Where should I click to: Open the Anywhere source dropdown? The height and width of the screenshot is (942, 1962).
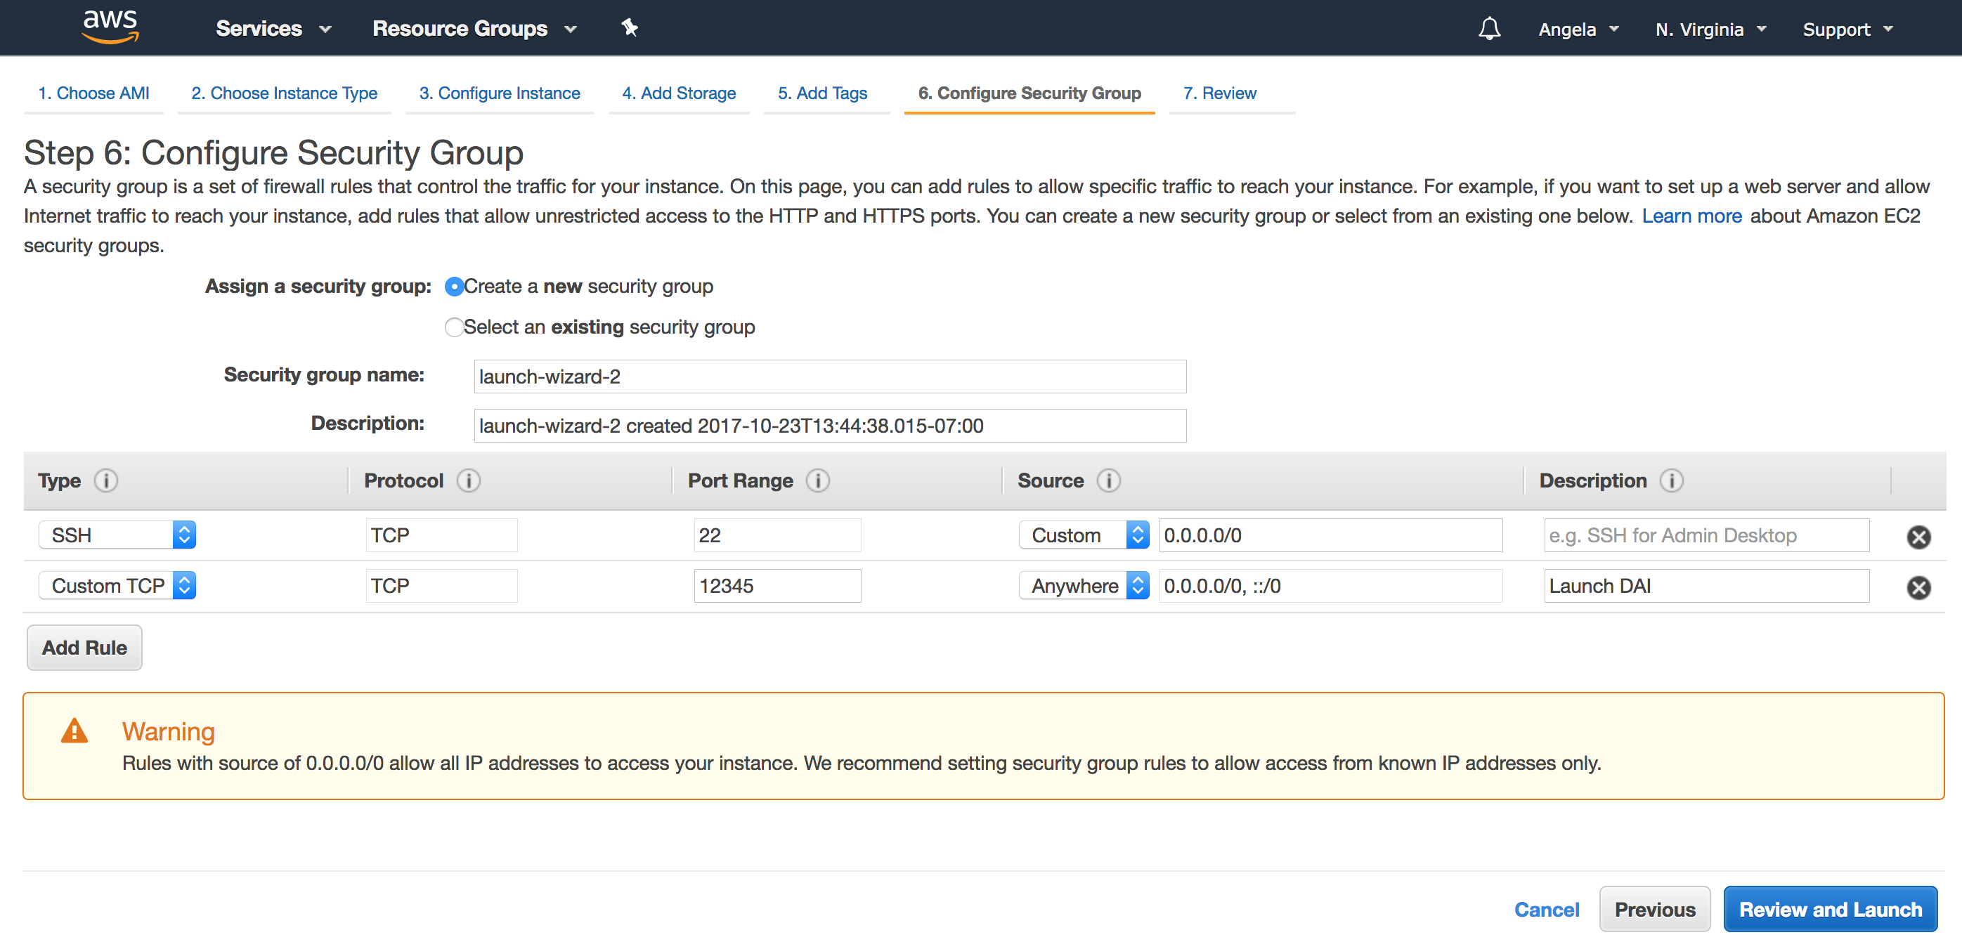coord(1084,586)
